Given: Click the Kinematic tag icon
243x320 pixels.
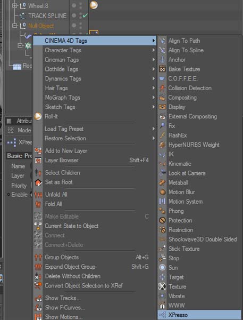Looking at the screenshot, I should click(x=162, y=164).
